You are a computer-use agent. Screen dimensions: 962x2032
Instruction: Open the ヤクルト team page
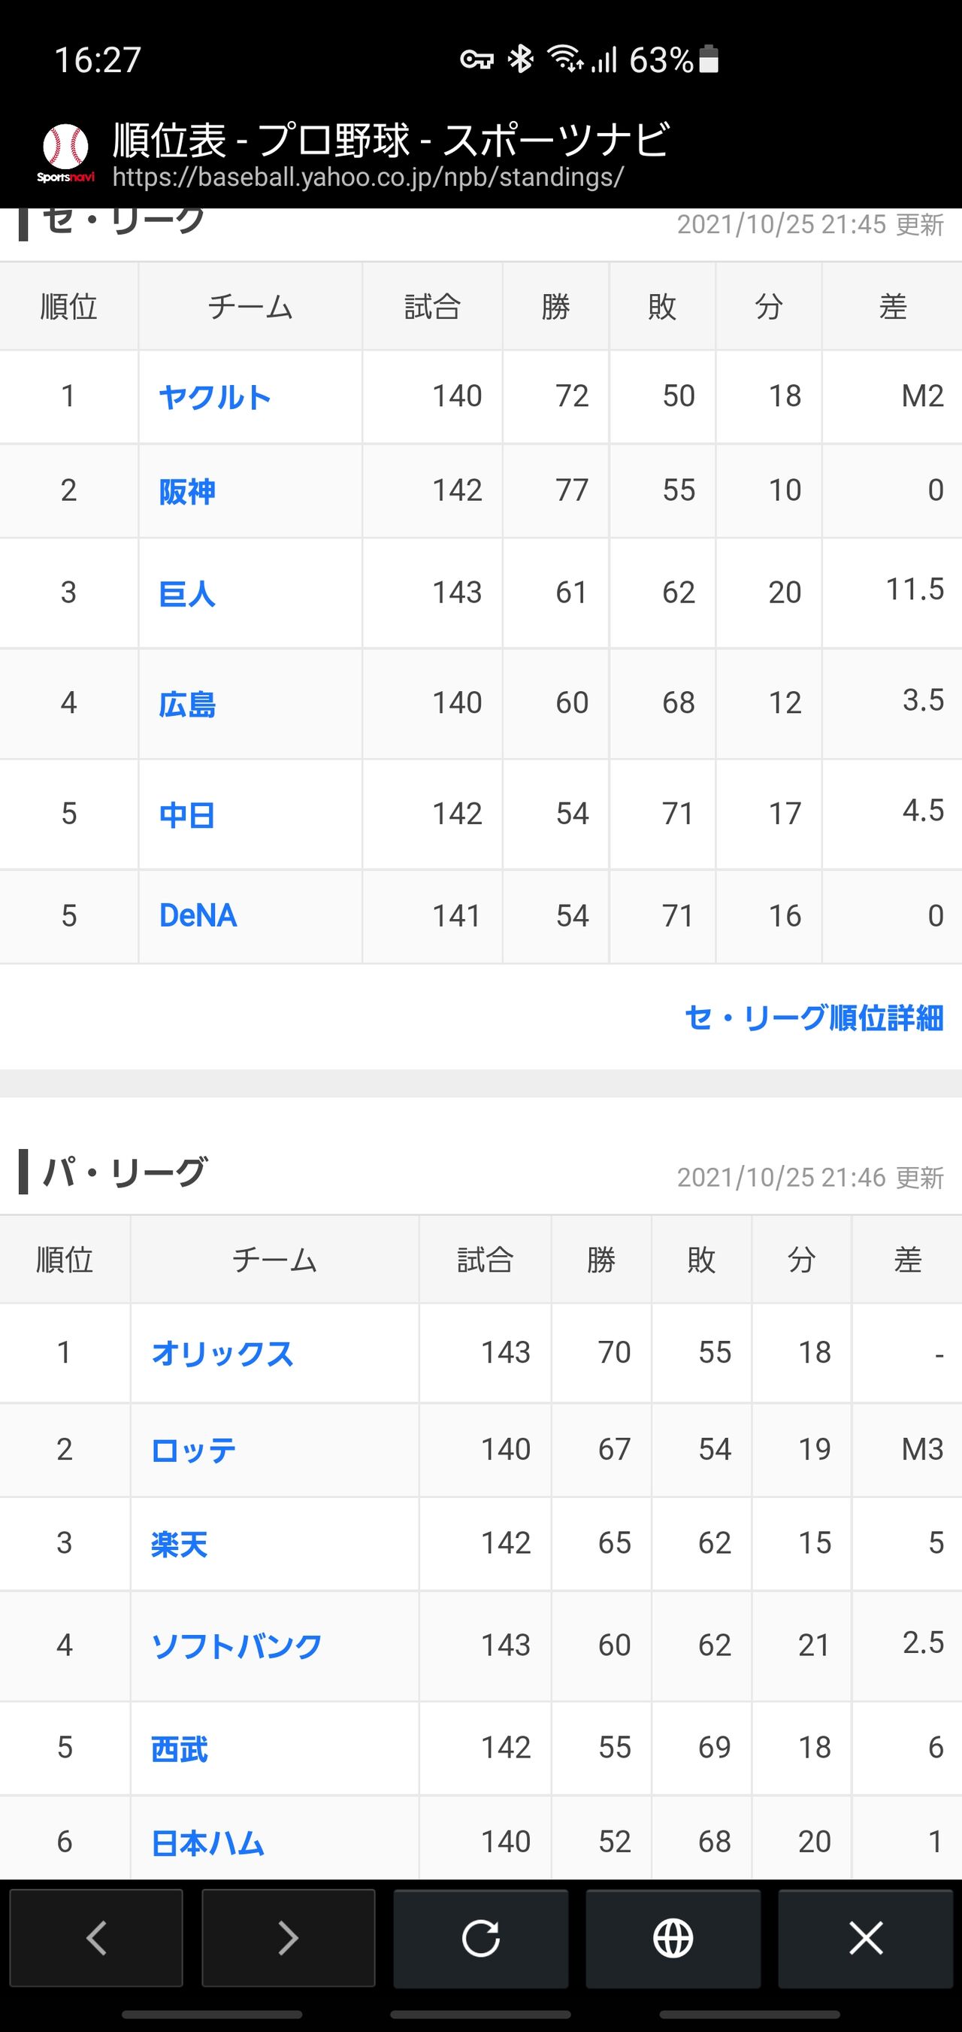point(214,397)
